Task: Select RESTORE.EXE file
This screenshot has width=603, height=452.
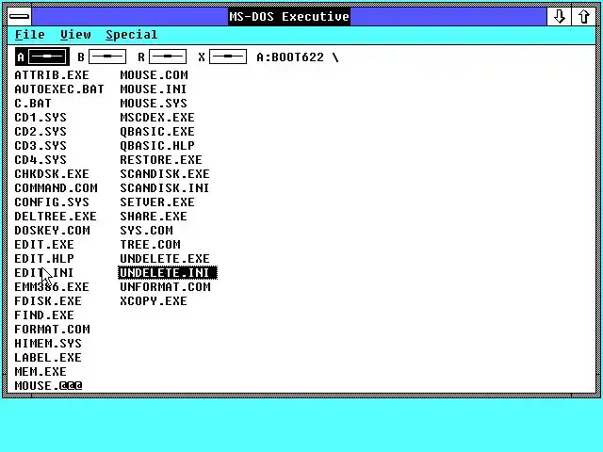Action: [161, 160]
